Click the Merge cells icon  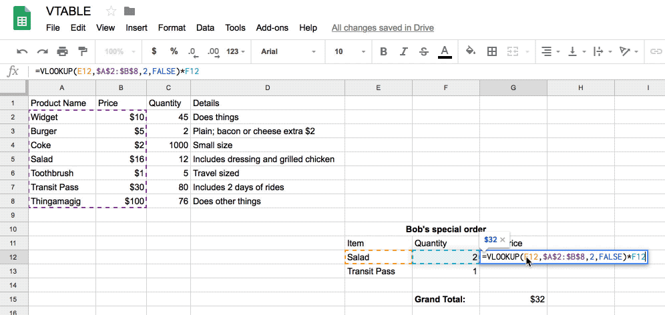(513, 52)
